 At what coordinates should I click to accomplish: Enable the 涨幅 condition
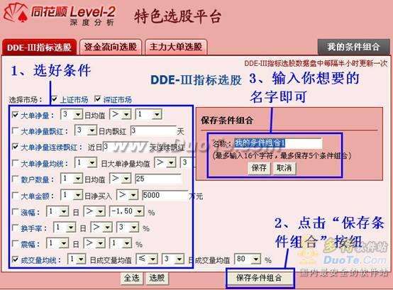(x=16, y=212)
